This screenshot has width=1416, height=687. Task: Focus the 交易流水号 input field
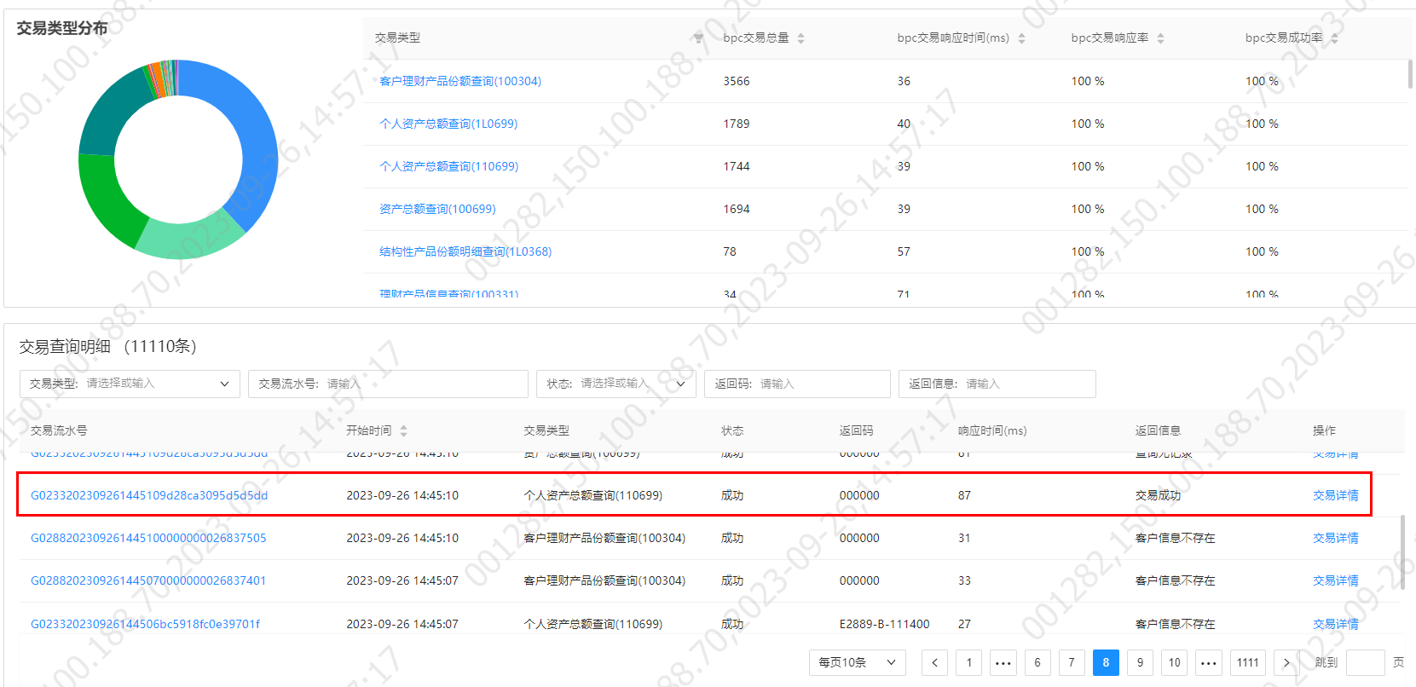pyautogui.click(x=388, y=384)
